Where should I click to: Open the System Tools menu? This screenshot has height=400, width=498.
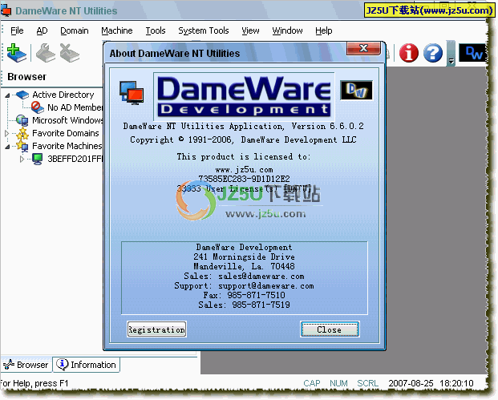click(203, 30)
